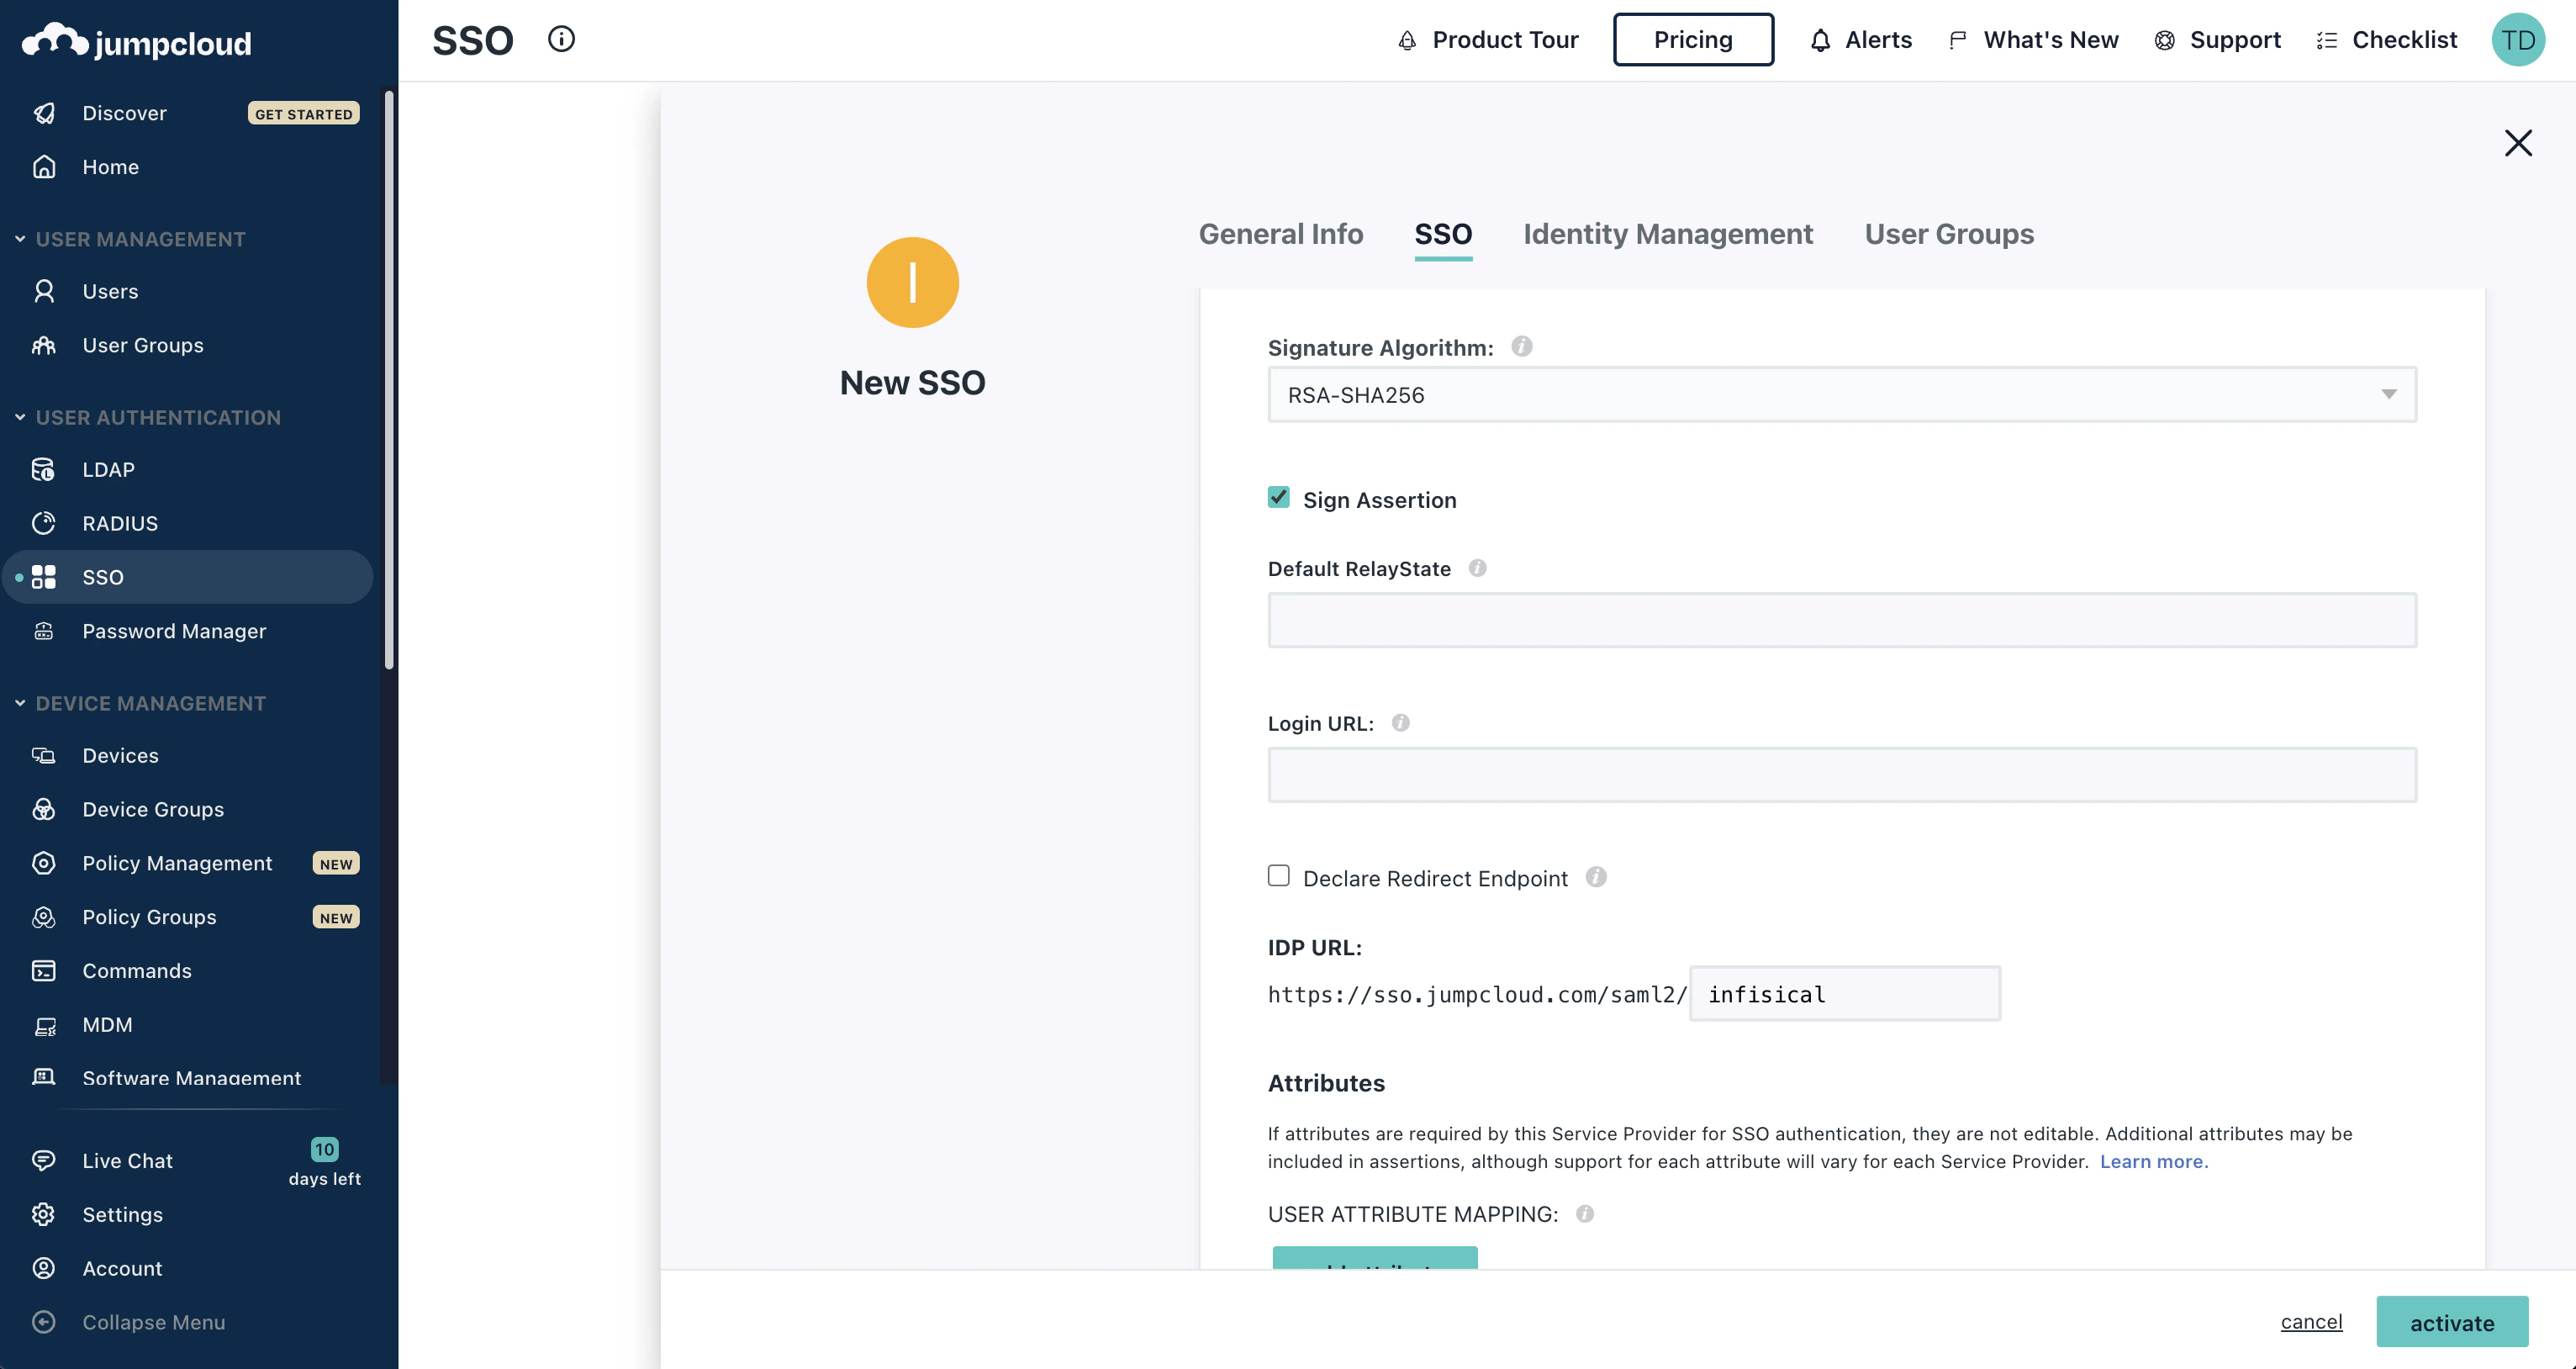Open What's New in top bar
The width and height of the screenshot is (2576, 1369).
point(2033,40)
